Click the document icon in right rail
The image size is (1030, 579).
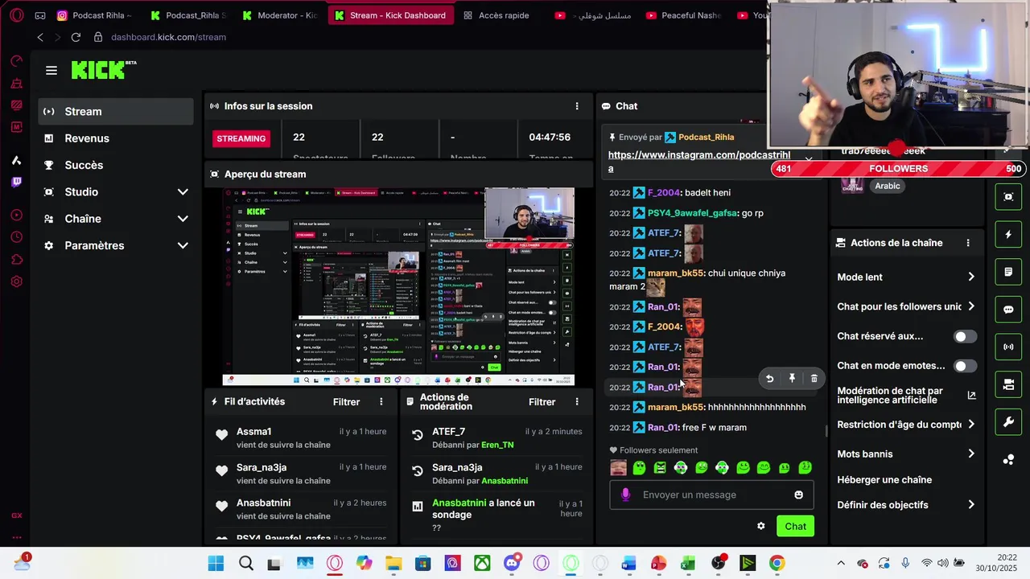click(x=1008, y=272)
